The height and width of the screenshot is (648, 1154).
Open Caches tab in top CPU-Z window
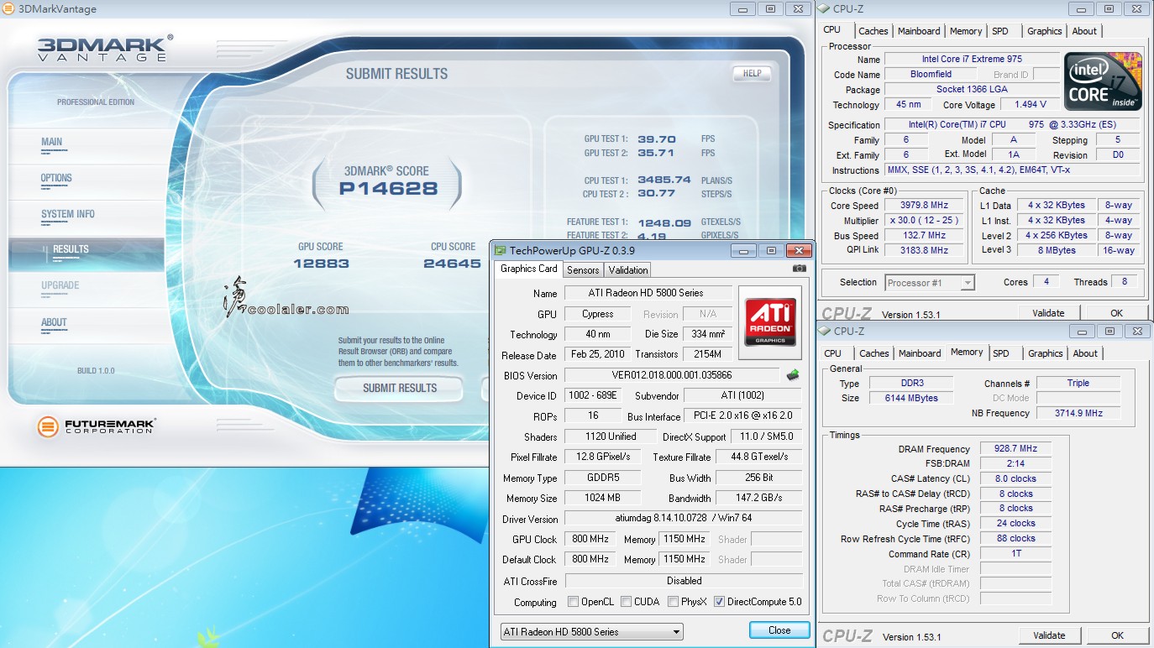(873, 31)
